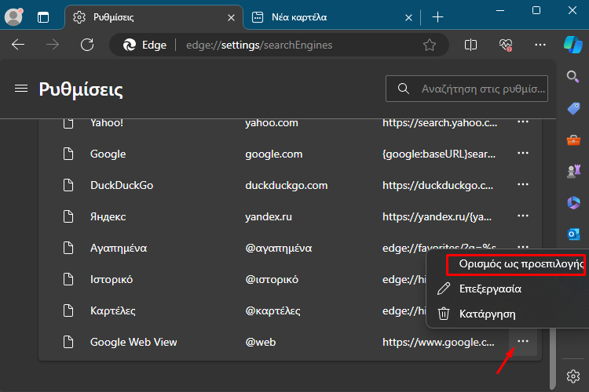The width and height of the screenshot is (589, 392).
Task: Click the @καρτέλες shortcut cell
Action: [273, 311]
